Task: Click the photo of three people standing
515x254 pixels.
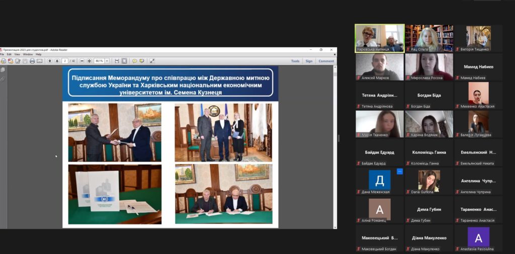Action: point(223,132)
